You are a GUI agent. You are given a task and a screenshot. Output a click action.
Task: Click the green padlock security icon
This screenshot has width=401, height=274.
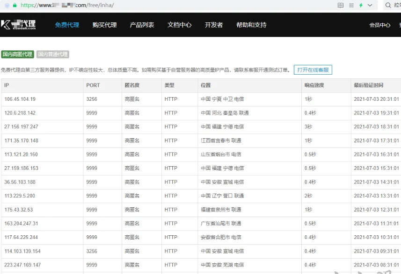point(15,5)
